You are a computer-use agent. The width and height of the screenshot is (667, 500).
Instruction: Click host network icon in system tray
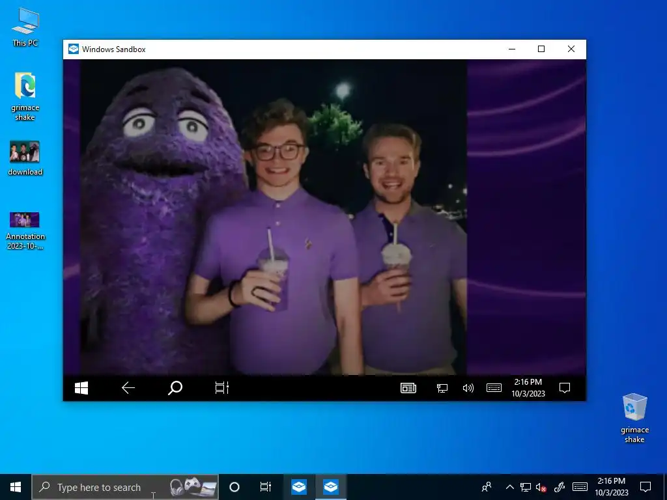click(526, 487)
